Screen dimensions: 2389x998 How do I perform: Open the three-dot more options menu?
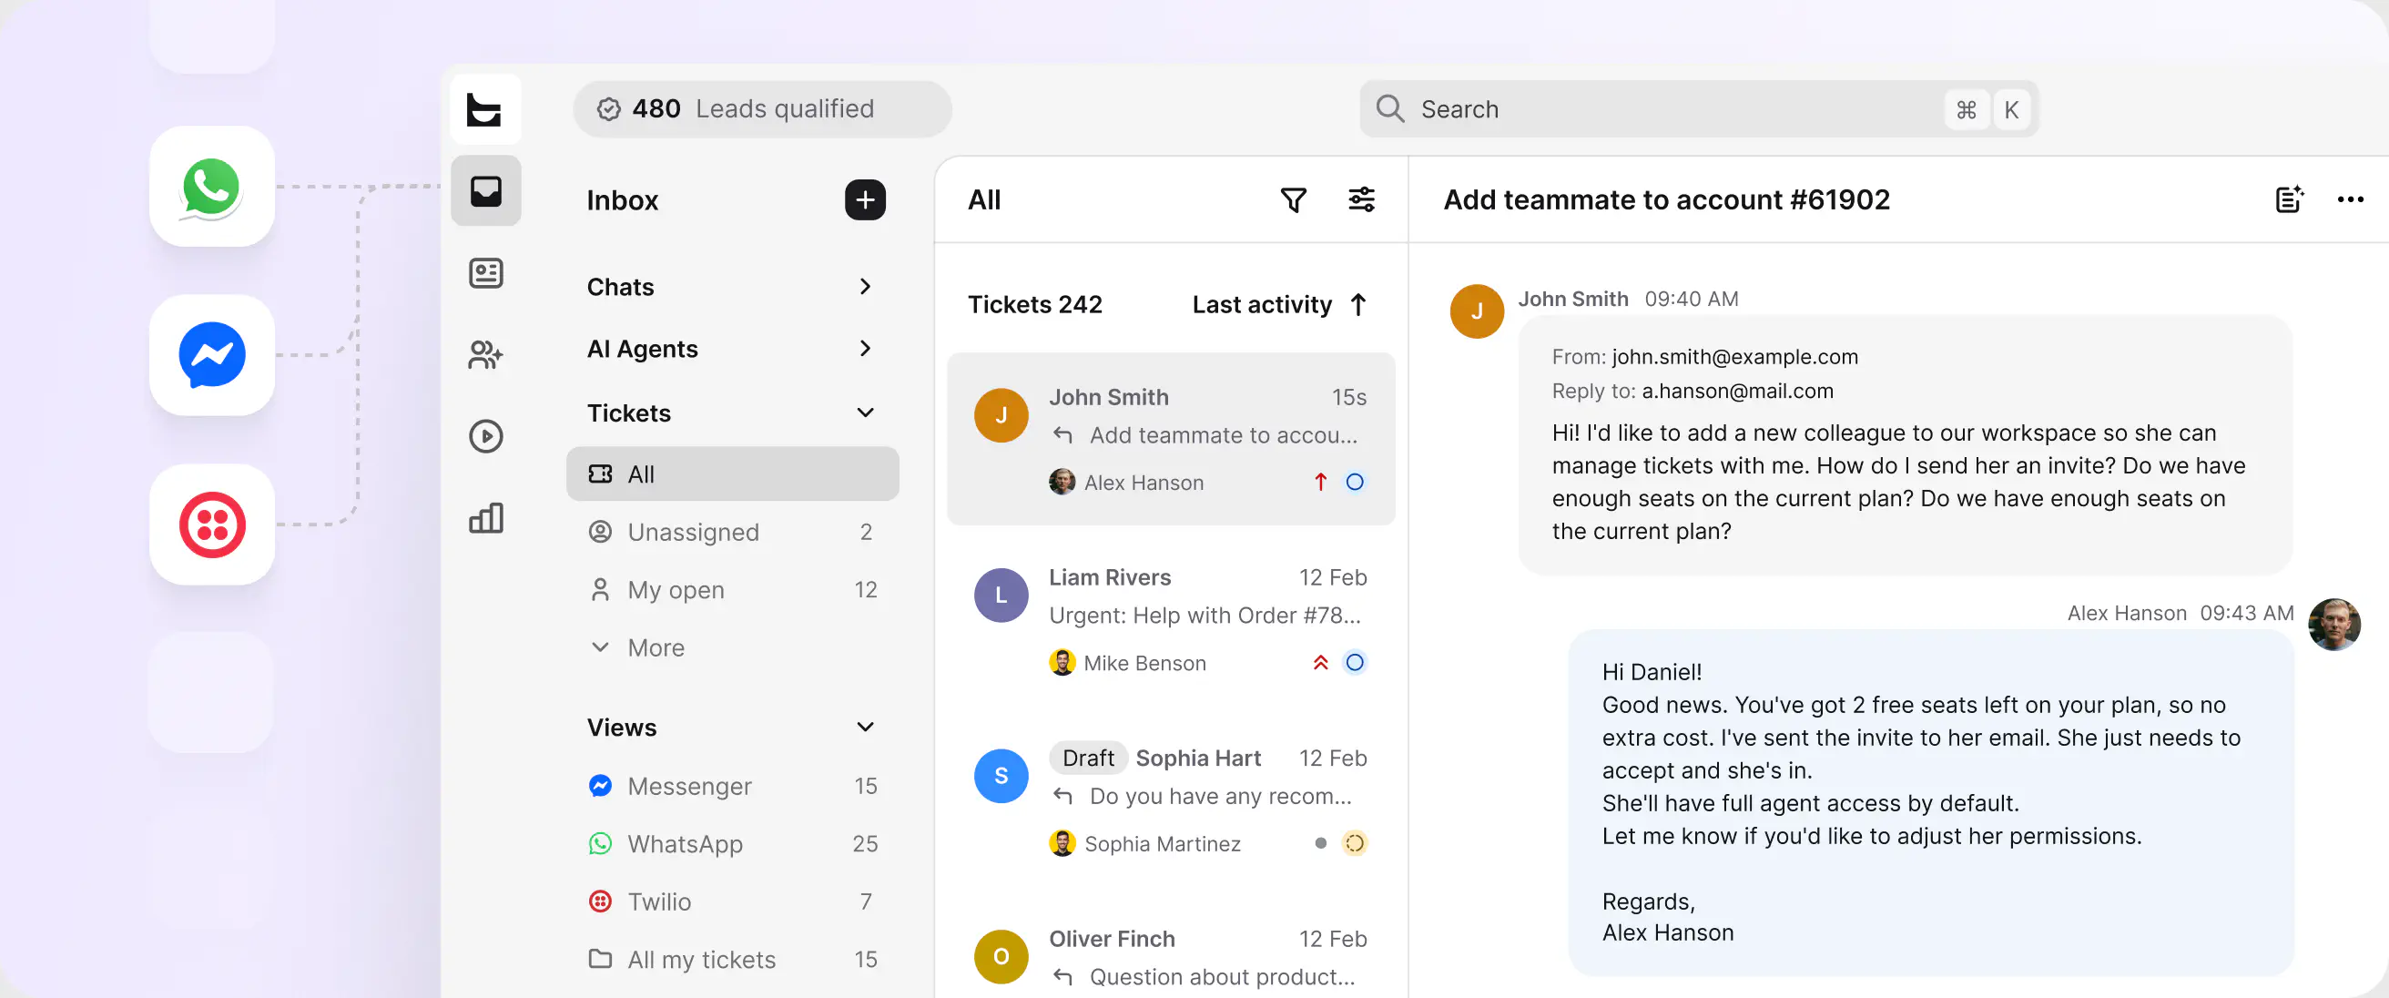tap(2350, 199)
